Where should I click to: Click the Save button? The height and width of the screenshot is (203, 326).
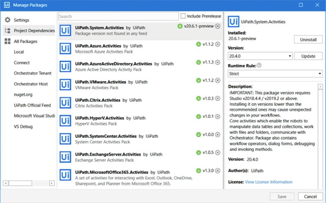282,196
